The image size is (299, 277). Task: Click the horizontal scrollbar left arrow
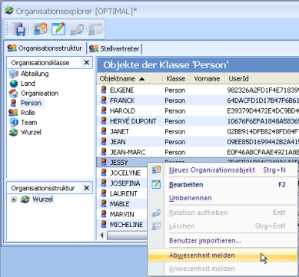[x=101, y=236]
